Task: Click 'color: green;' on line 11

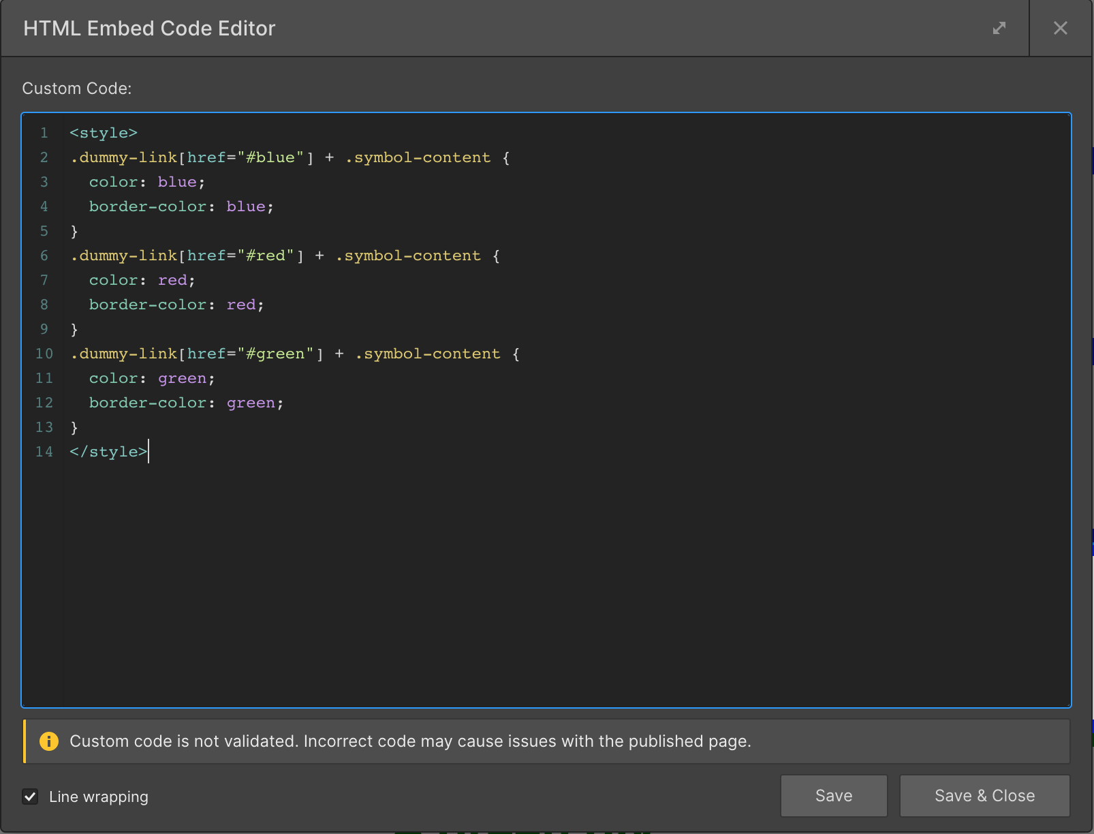Action: [x=152, y=378]
